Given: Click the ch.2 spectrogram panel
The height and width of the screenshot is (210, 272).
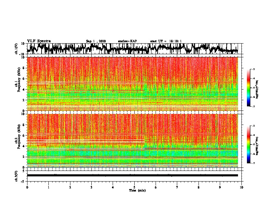Looking at the screenshot, I should click(133, 141).
